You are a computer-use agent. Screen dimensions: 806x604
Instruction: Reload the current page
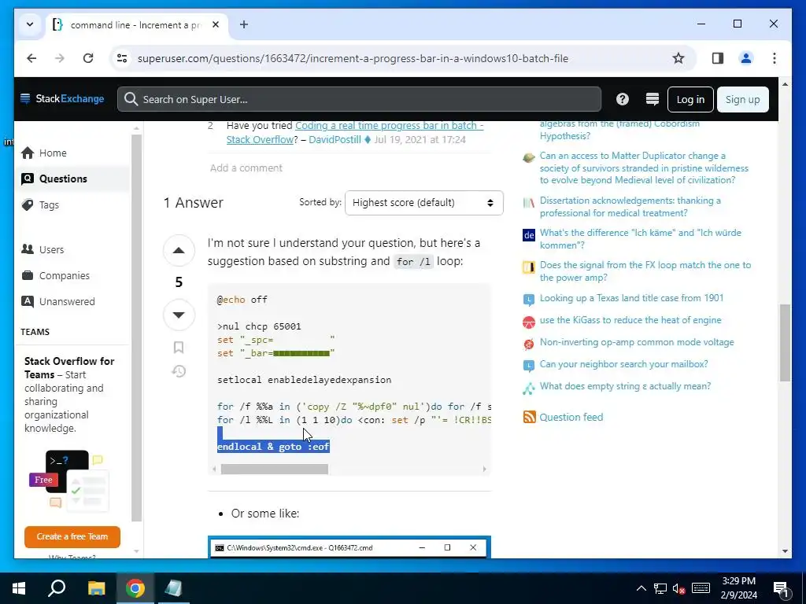coord(88,58)
